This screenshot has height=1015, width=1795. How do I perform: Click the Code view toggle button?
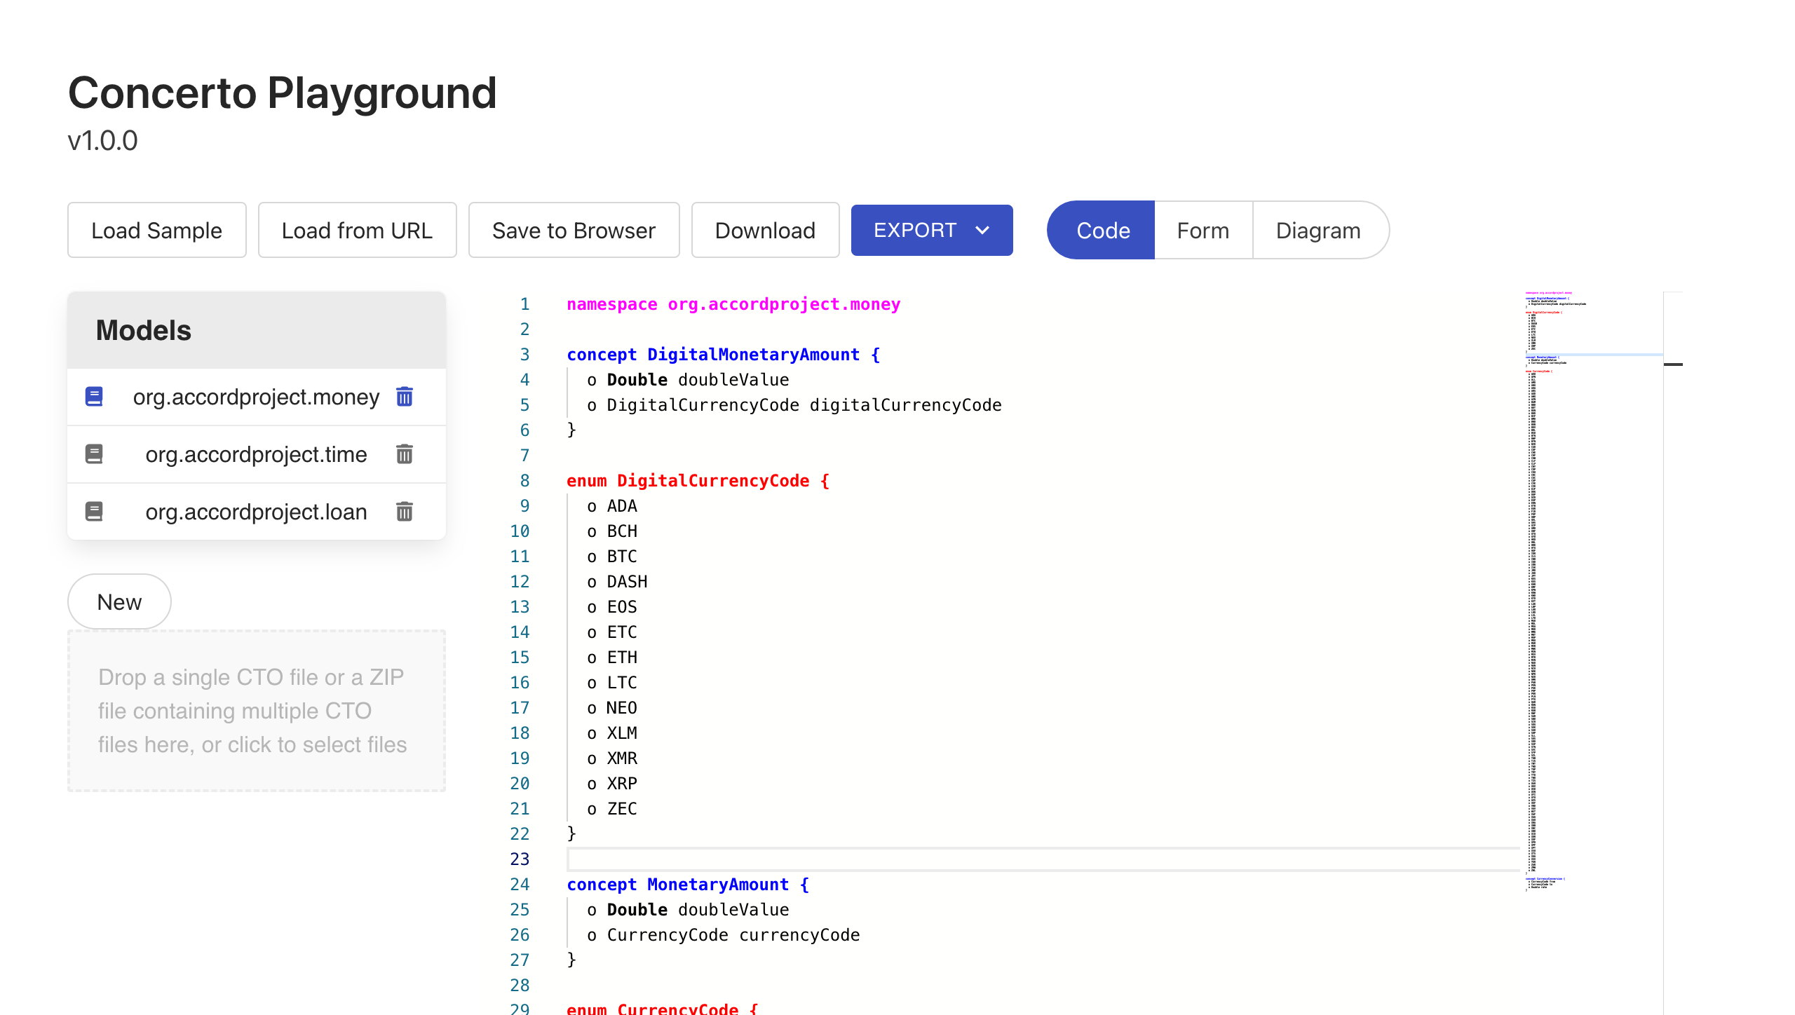pos(1101,231)
